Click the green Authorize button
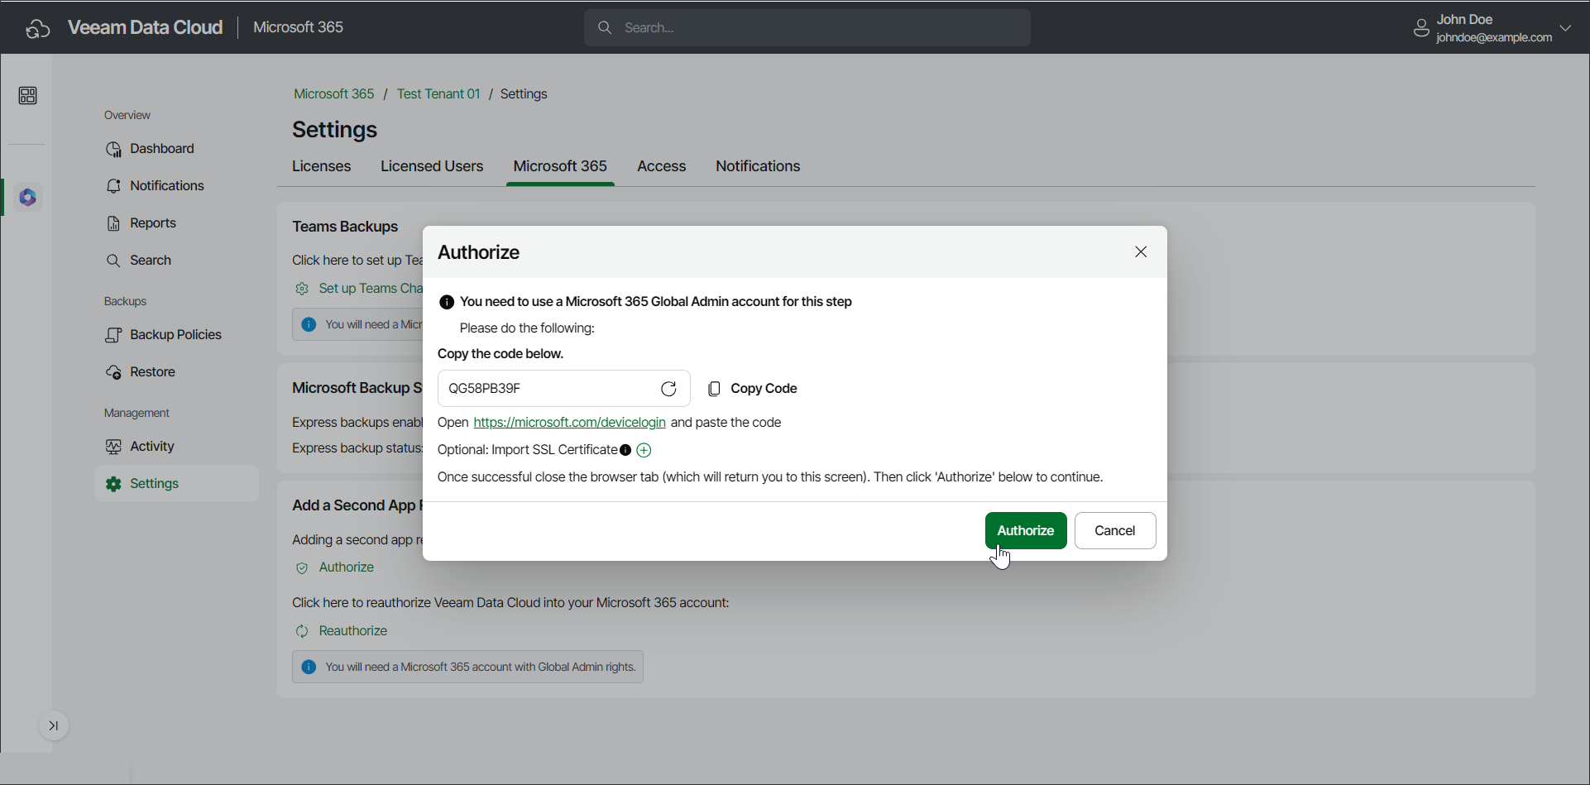Screen dimensions: 1590x785 click(x=1026, y=531)
